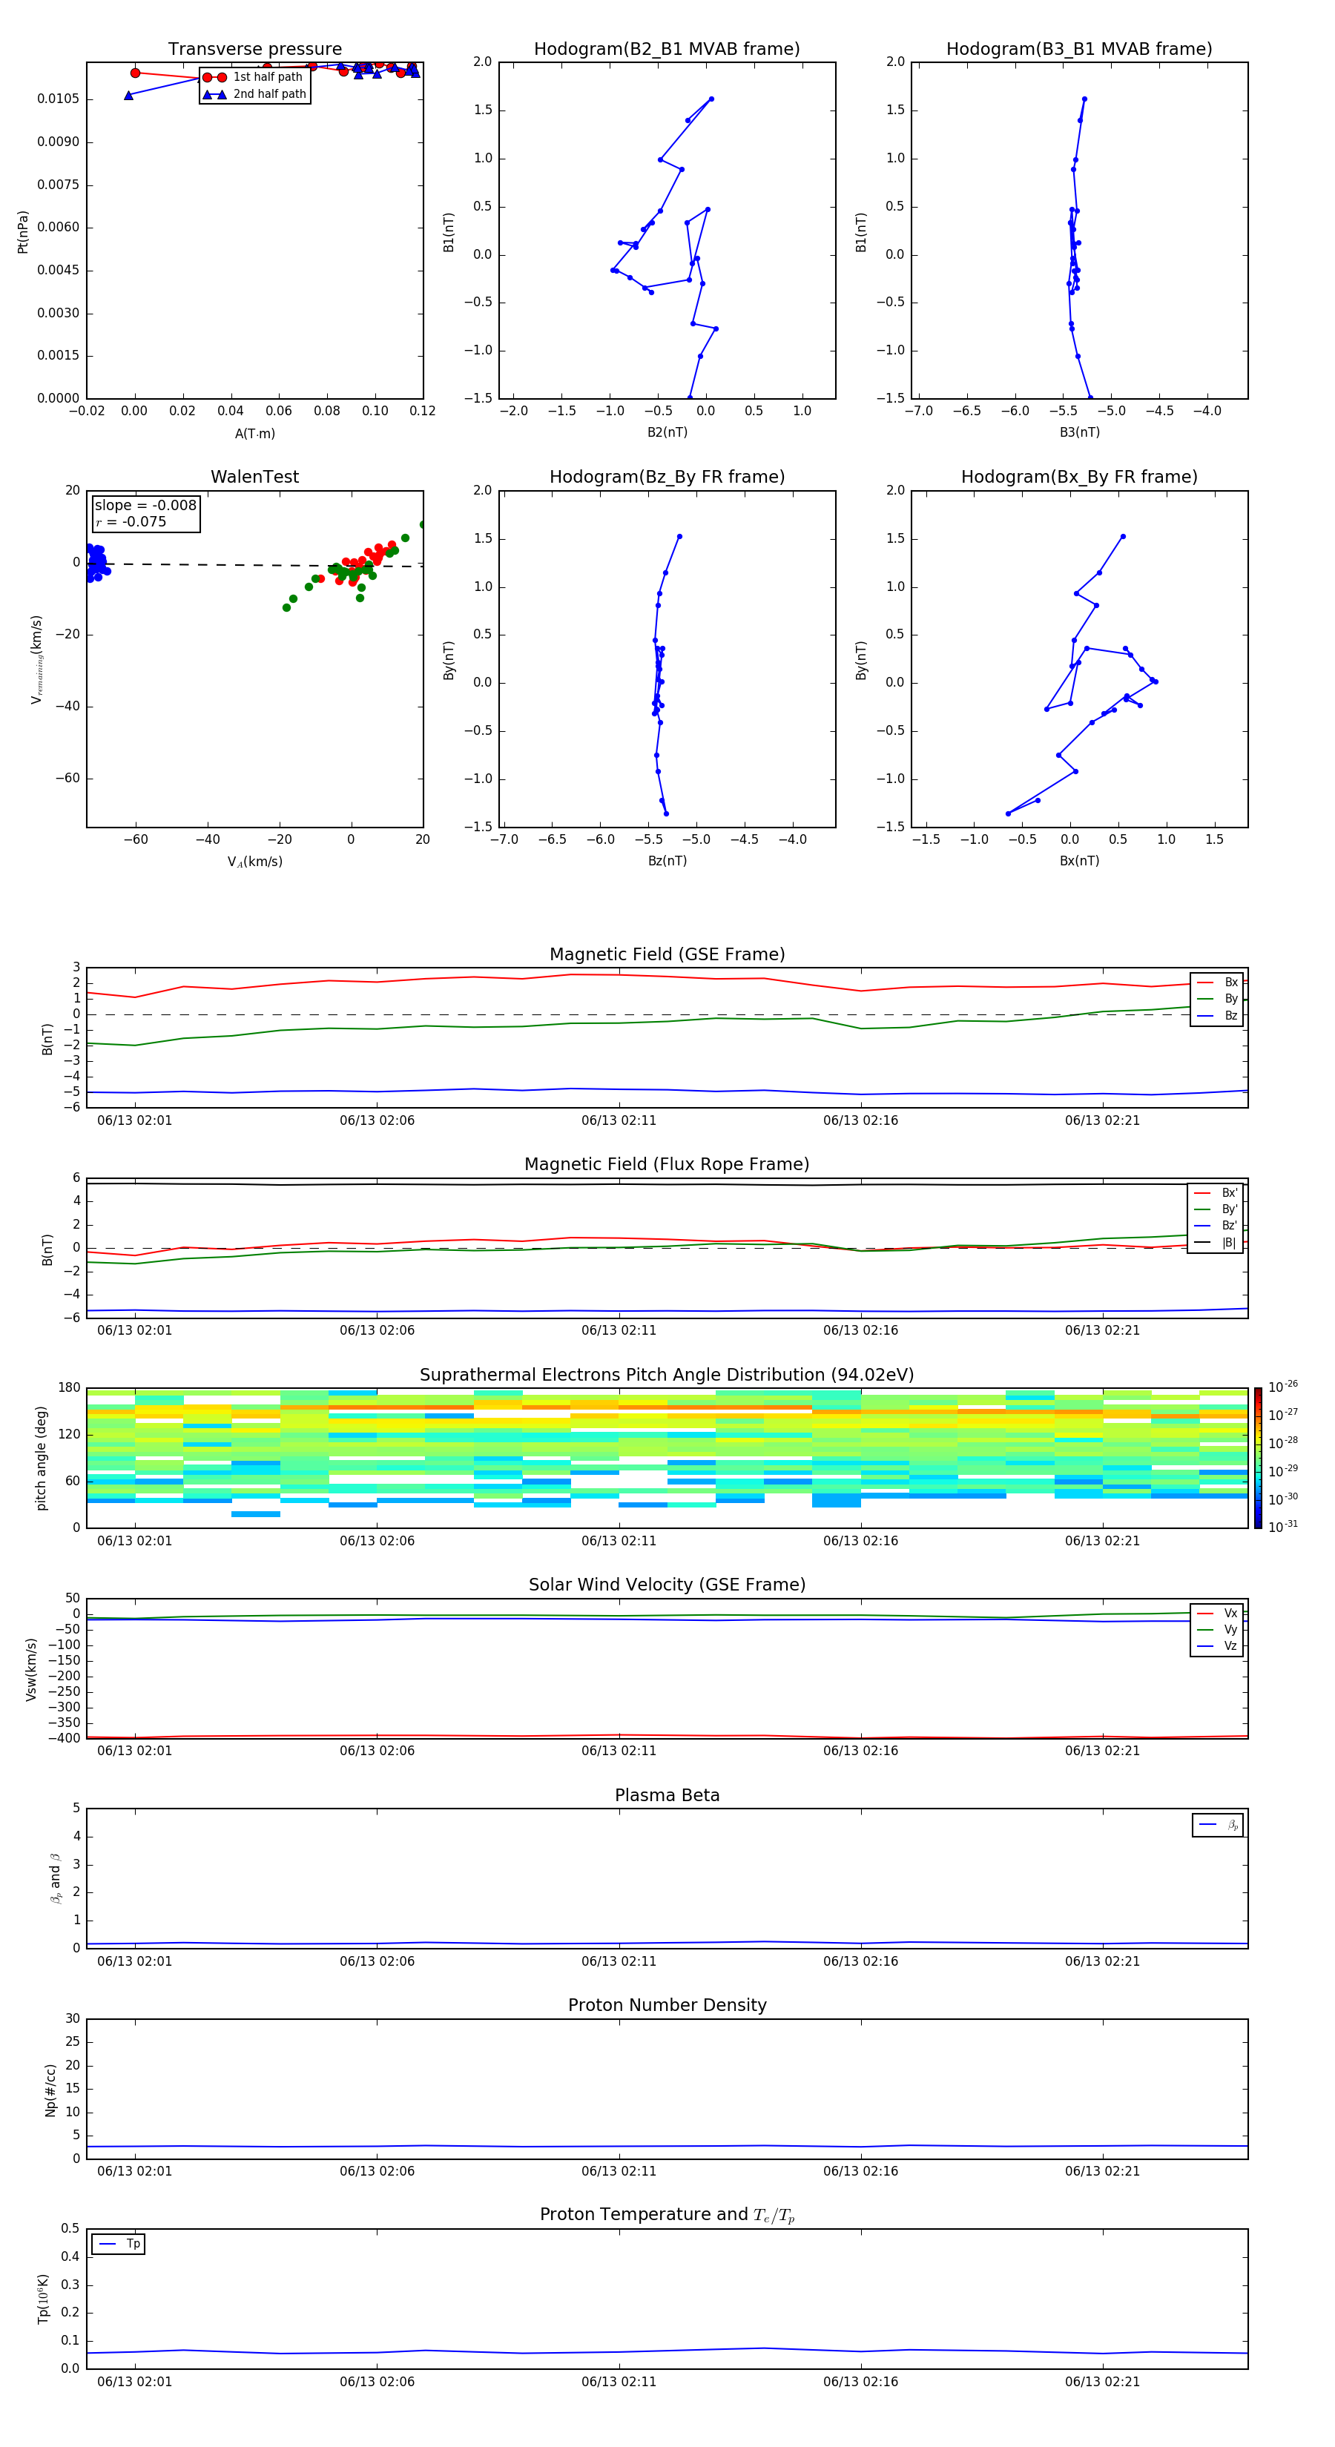1335x2447 pixels.
Task: Click the 'Magnetic Field (Flux Rope Frame)' title
Action: 667,1163
